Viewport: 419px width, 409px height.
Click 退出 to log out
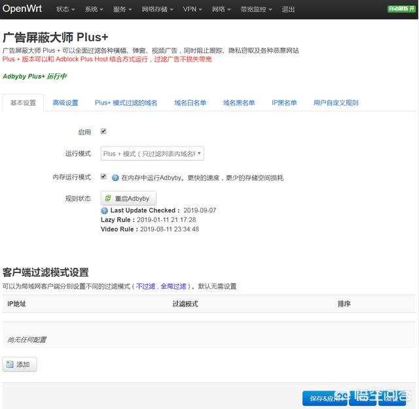[x=288, y=9]
